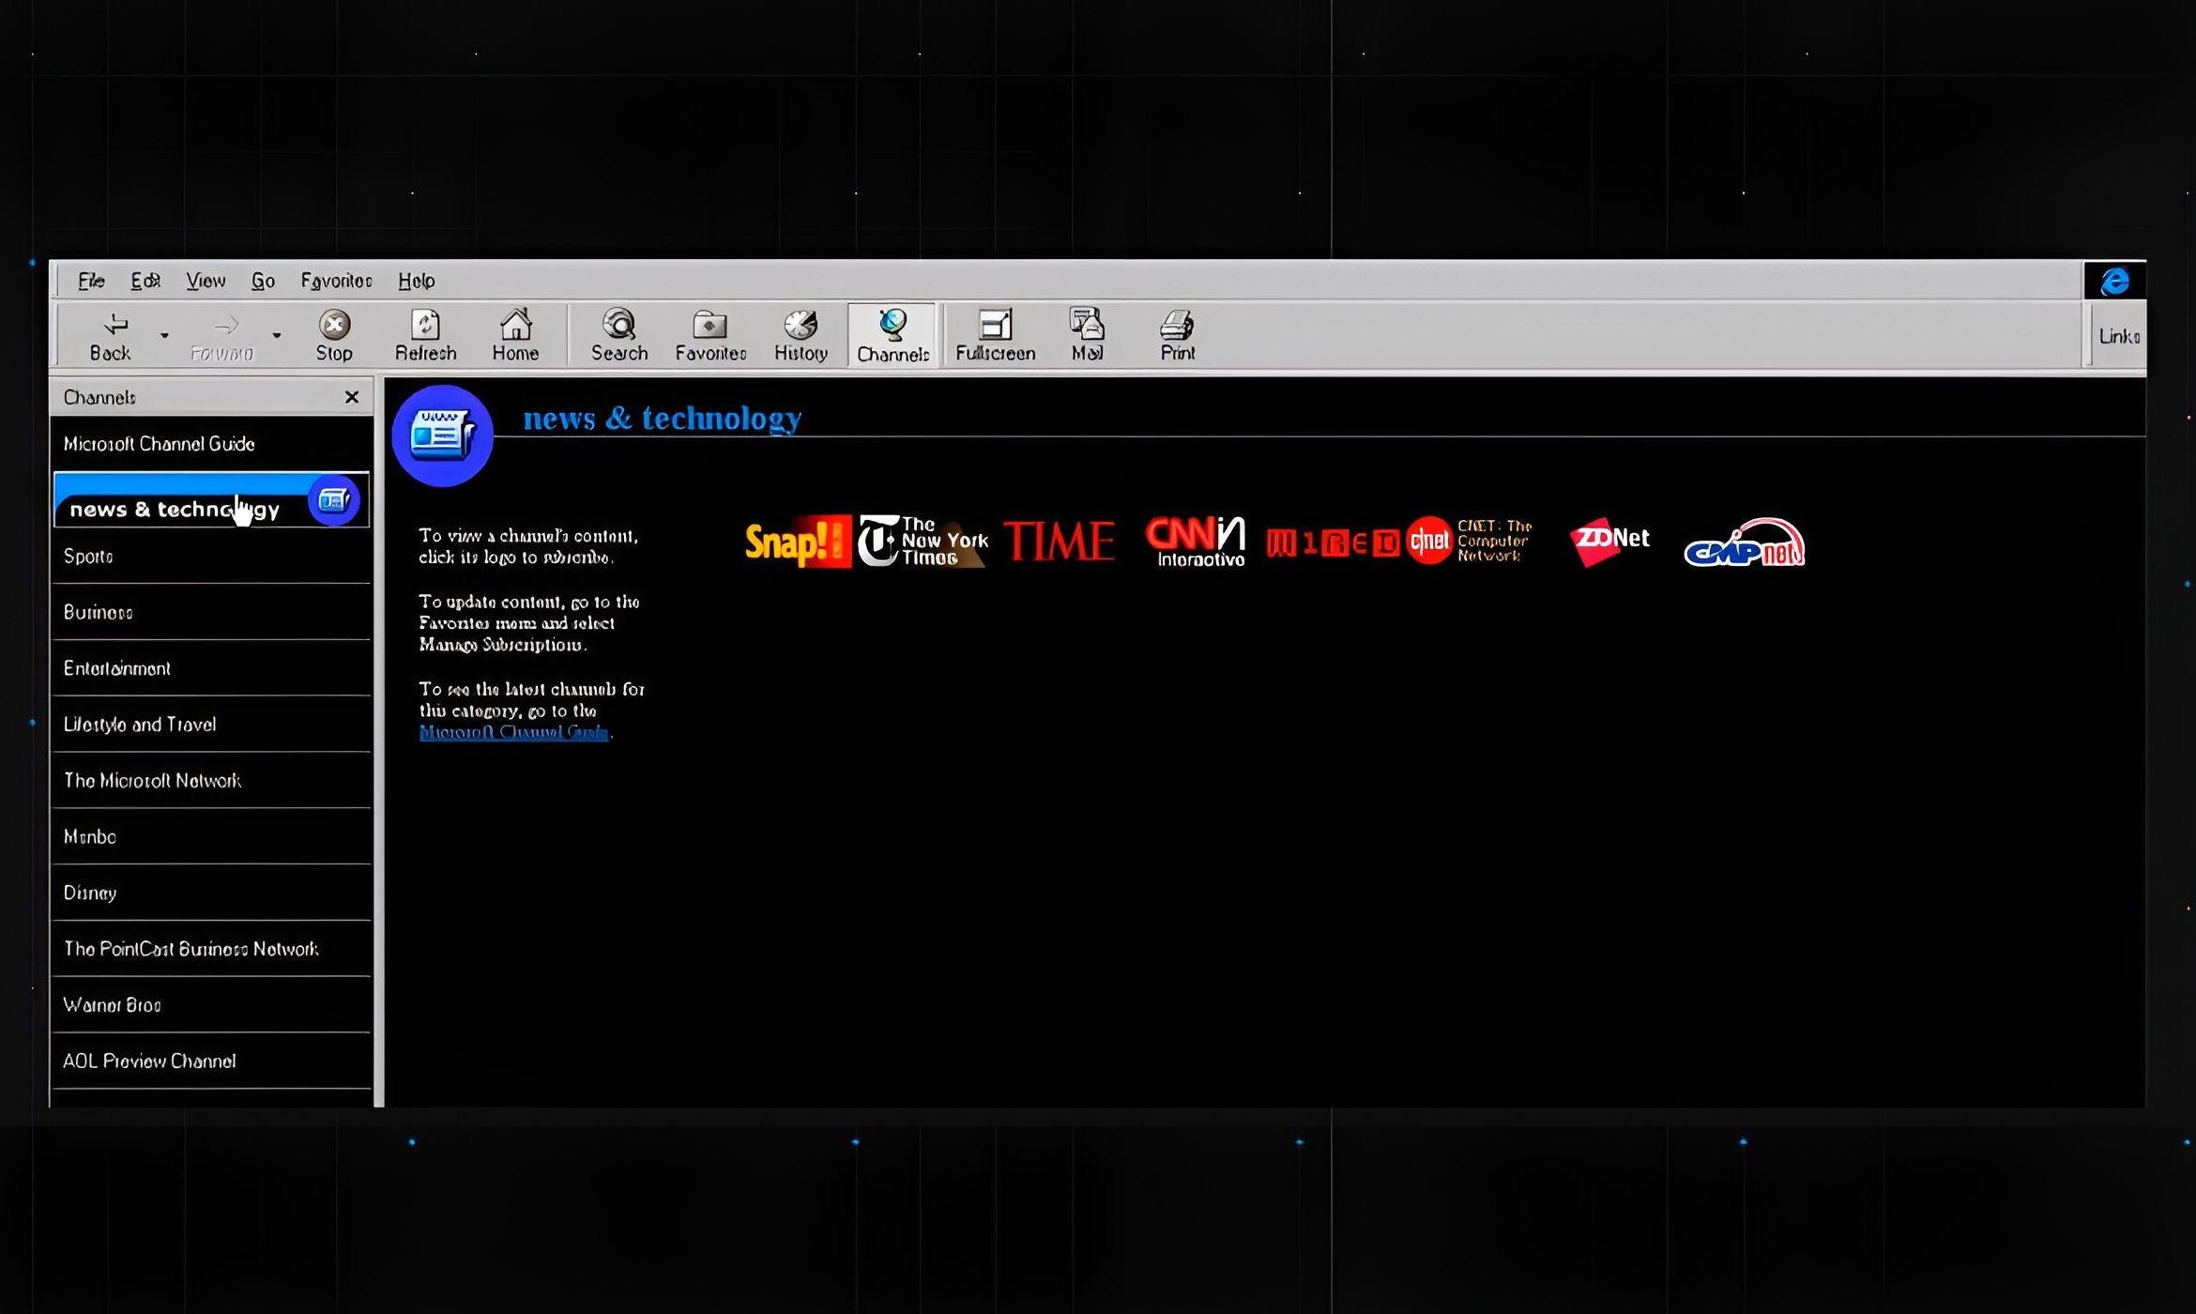Click the CNN Interactive logo
The width and height of the screenshot is (2196, 1314).
1196,542
